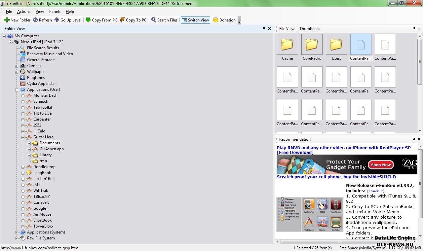Select the tmp folder in tree

tap(43, 161)
